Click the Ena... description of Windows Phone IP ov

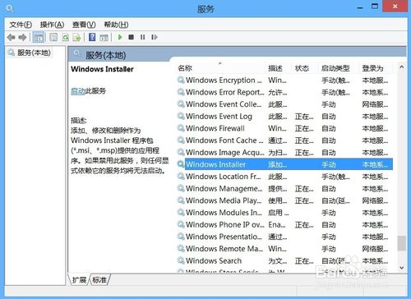(277, 225)
